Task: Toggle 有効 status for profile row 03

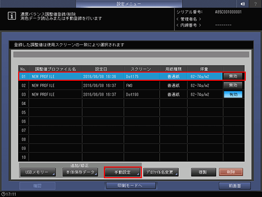Action: click(233, 94)
